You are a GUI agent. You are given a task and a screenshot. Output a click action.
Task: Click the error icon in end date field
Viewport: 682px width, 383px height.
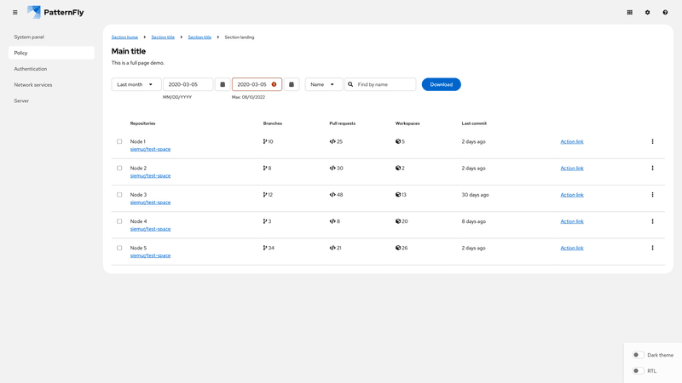274,84
